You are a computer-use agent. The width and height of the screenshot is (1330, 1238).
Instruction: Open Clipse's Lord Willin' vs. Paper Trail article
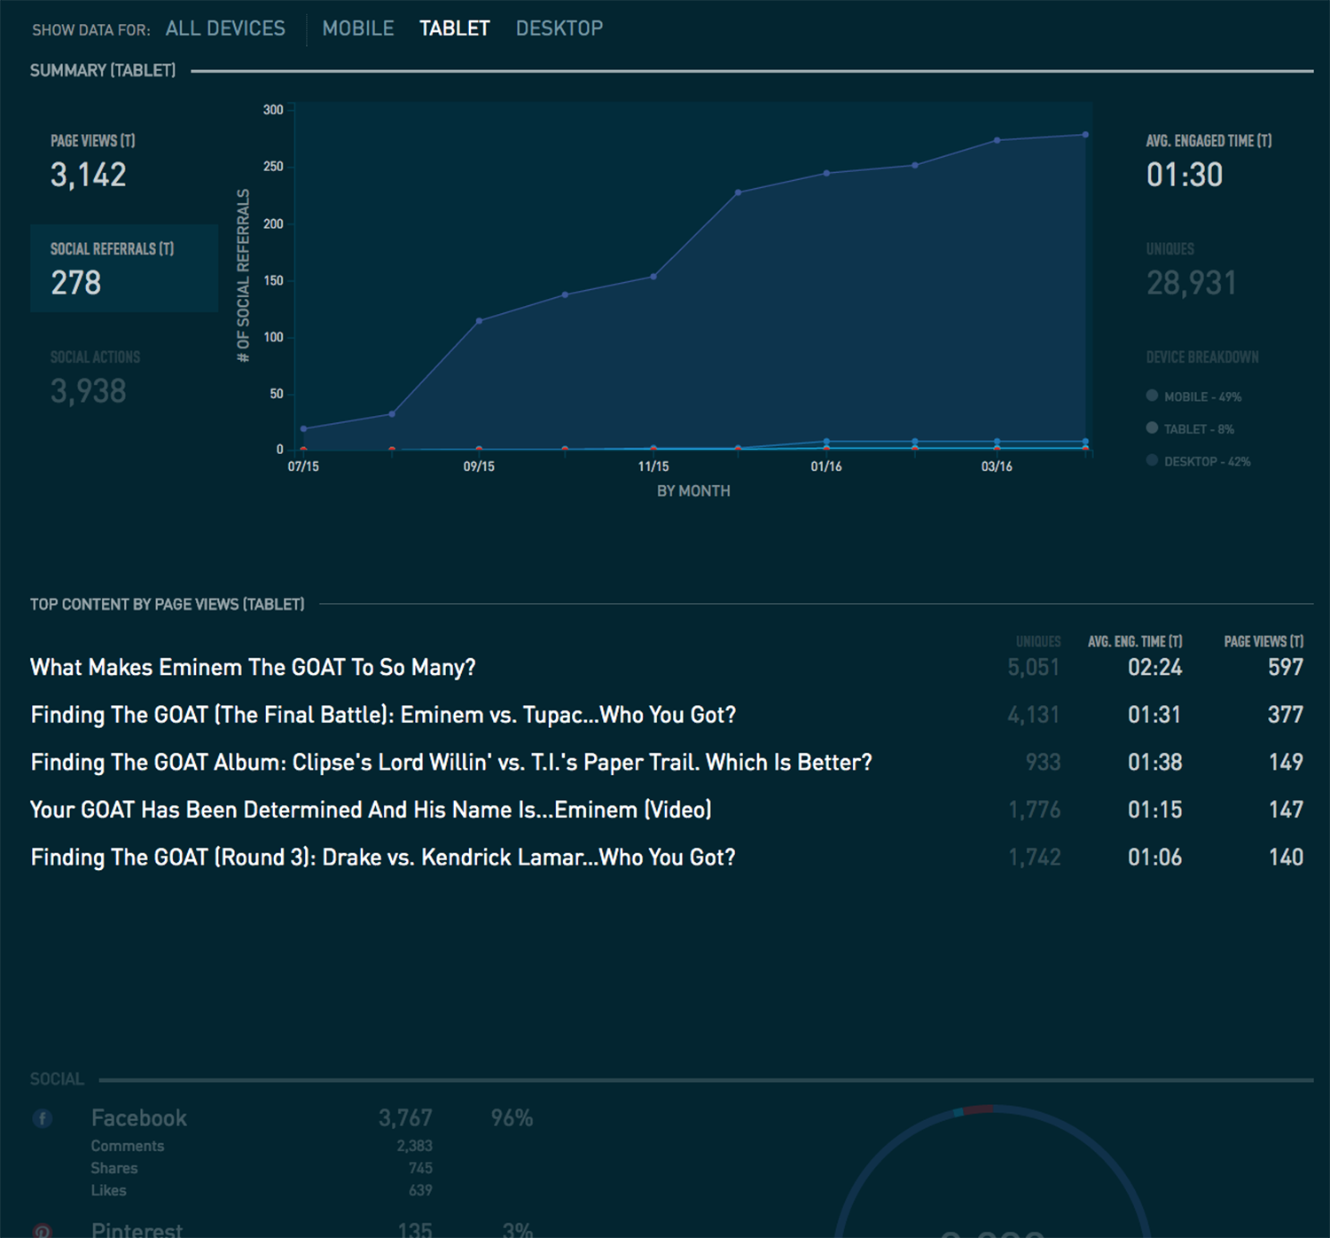pyautogui.click(x=451, y=763)
